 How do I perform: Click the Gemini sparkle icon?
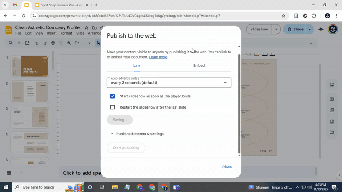click(321, 30)
